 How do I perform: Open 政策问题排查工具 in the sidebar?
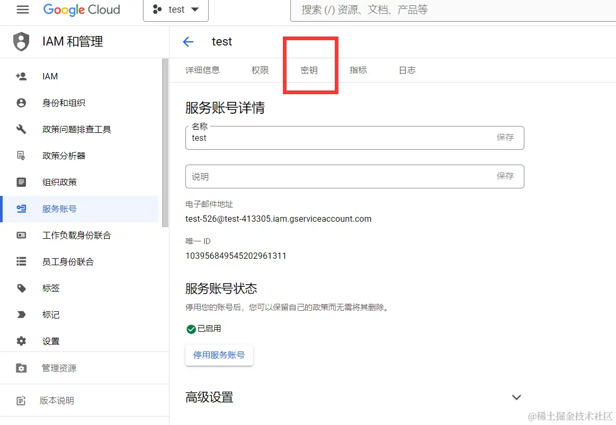[x=81, y=129]
